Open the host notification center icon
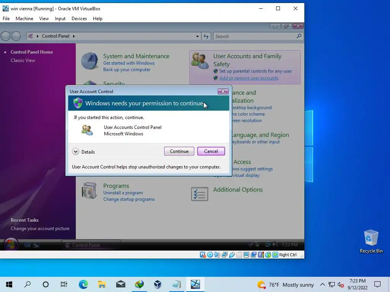The width and height of the screenshot is (390, 292). pyautogui.click(x=377, y=284)
